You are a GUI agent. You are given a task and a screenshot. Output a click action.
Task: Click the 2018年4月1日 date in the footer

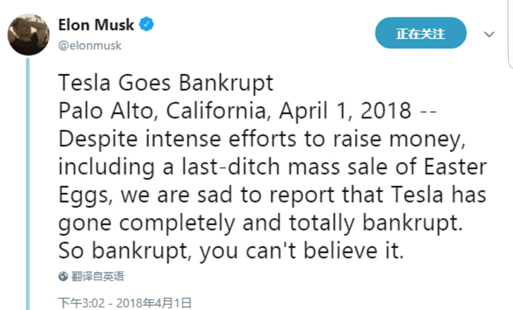point(154,302)
